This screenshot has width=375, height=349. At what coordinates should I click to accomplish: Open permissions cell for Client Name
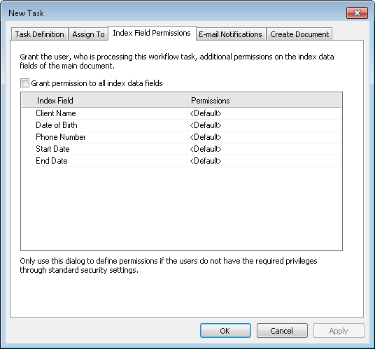(264, 113)
